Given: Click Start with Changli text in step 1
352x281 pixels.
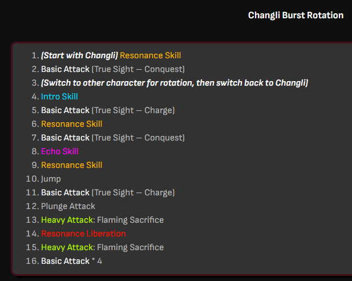Looking at the screenshot, I should tap(79, 55).
